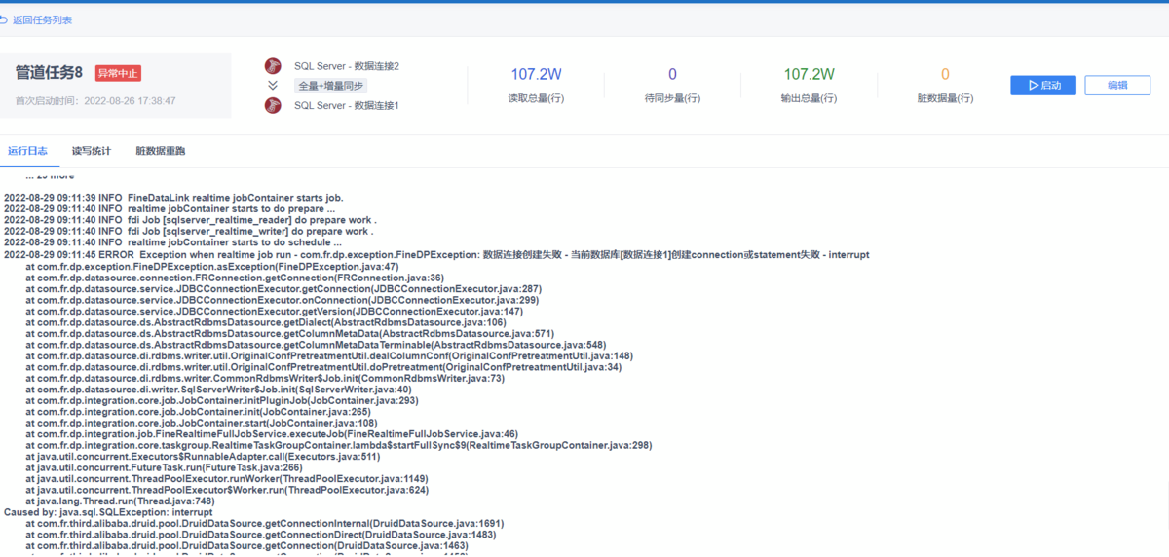This screenshot has height=557, width=1169.
Task: Click the SqlServerWriter$Job.init stack line
Action: [218, 390]
